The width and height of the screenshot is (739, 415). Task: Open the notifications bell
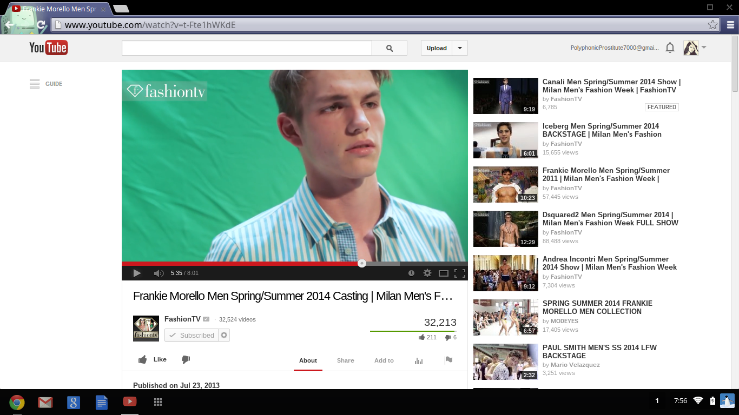tap(670, 48)
